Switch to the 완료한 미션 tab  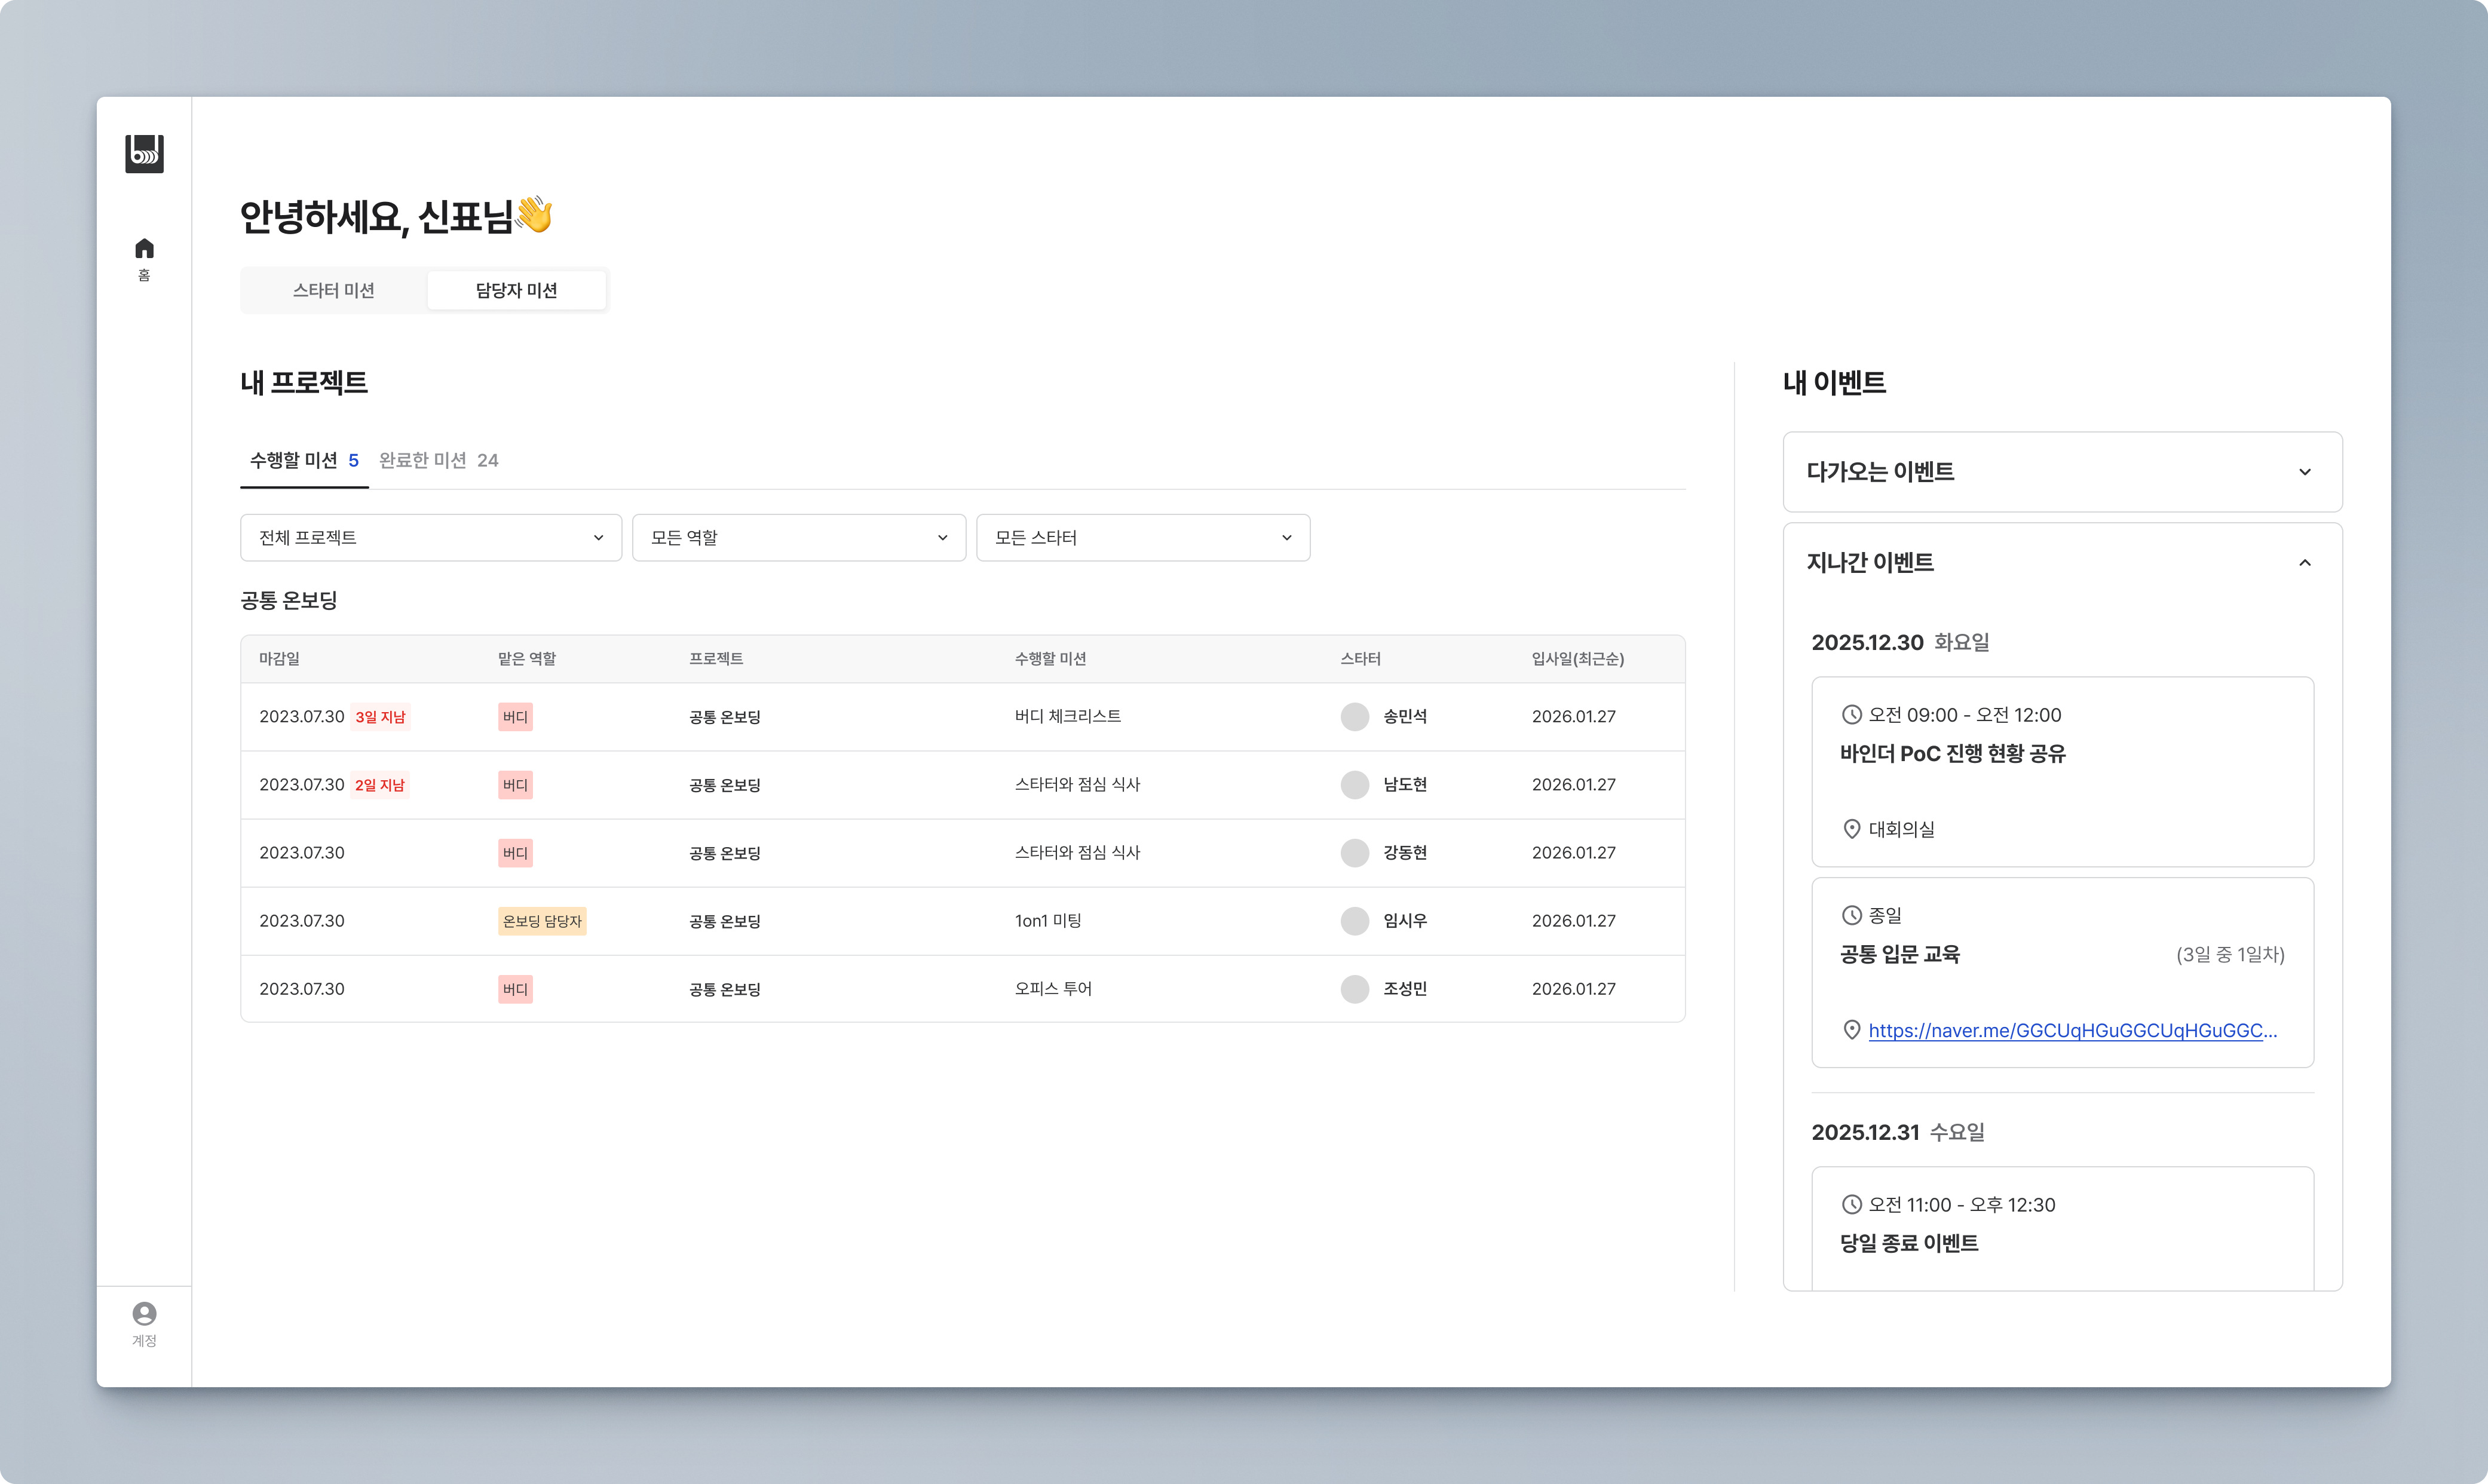click(x=438, y=460)
